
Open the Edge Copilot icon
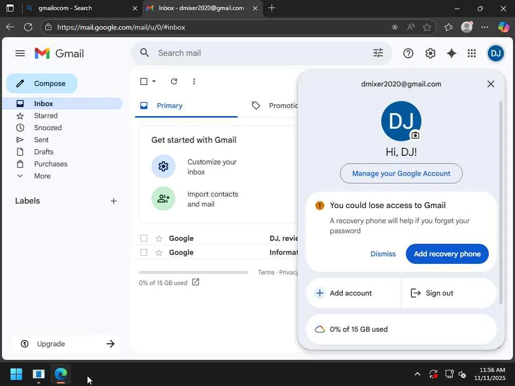[503, 27]
